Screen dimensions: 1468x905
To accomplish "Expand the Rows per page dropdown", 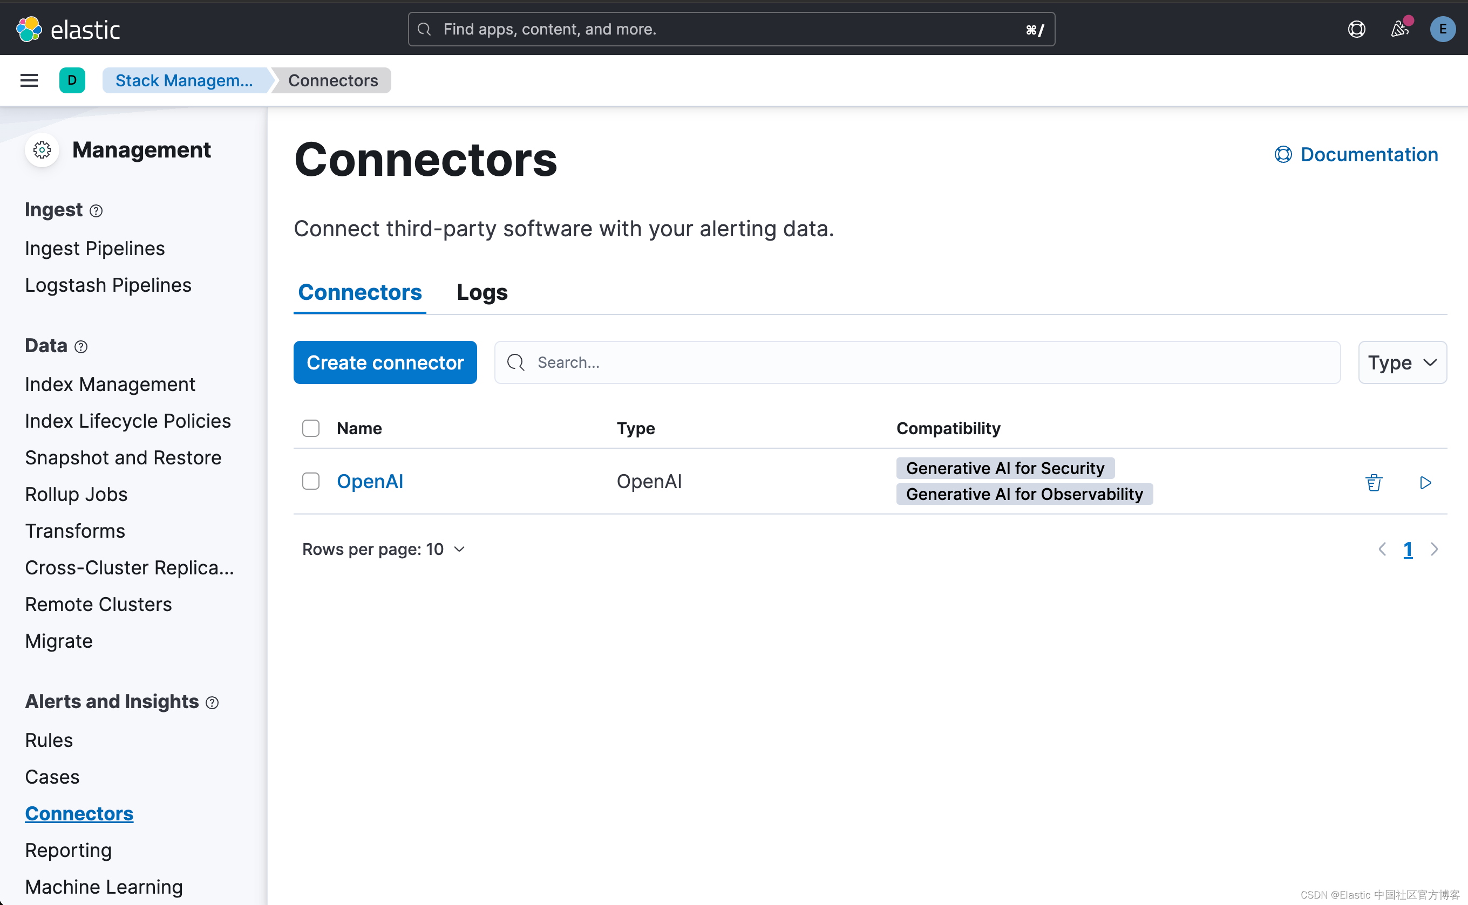I will point(384,550).
